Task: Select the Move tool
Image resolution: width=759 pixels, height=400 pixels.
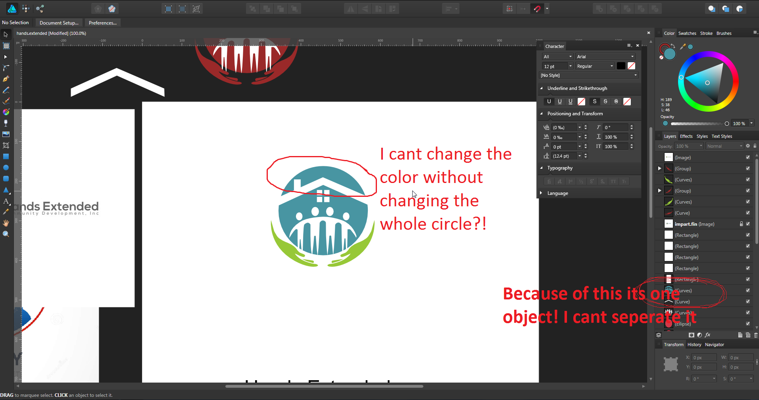Action: tap(6, 35)
